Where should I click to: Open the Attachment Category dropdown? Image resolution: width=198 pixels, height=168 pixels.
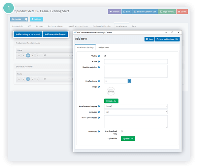pos(136,106)
